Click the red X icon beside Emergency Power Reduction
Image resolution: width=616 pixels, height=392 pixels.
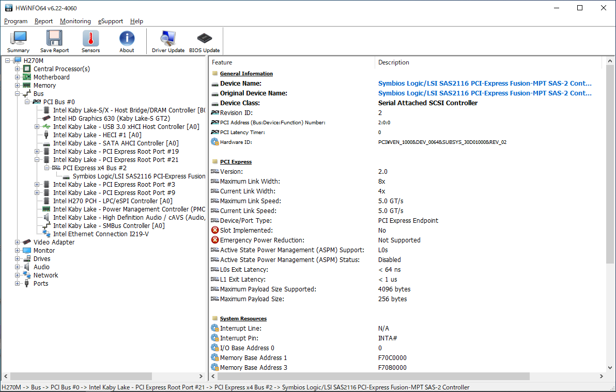[215, 240]
